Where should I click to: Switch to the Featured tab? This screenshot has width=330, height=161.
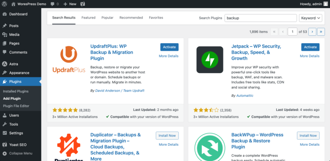(88, 18)
